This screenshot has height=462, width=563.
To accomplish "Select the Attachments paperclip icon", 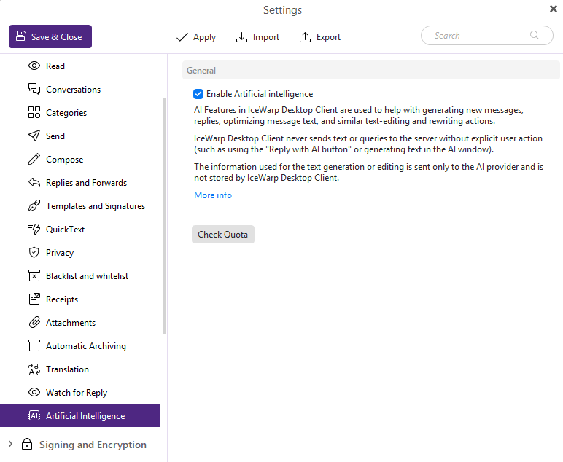I will pyautogui.click(x=34, y=323).
